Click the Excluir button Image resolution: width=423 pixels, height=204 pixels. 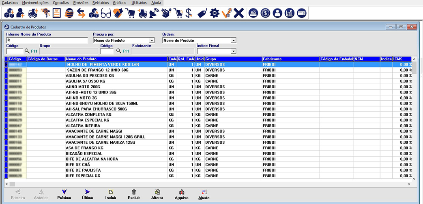coord(134,195)
